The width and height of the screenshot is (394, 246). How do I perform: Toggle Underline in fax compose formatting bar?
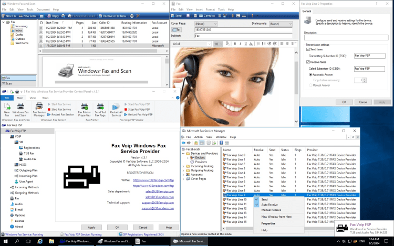pyautogui.click(x=245, y=44)
